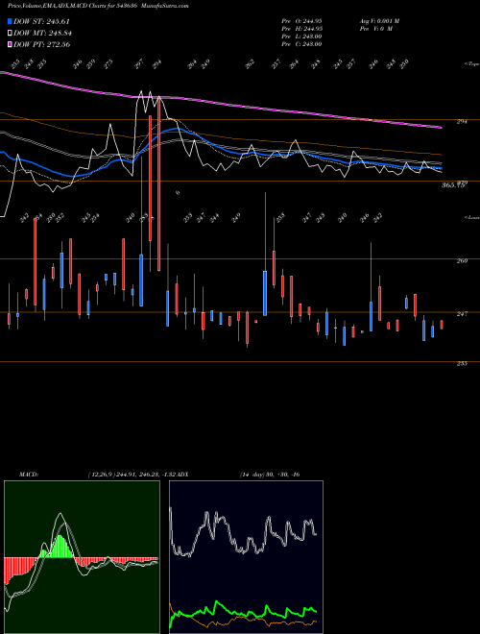Open the dark blue ADX indicator panel
Image resolution: width=480 pixels, height=634 pixels.
pos(246,557)
